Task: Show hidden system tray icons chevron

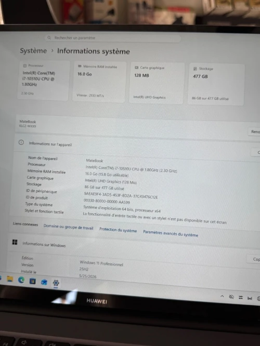Action: coord(222,296)
